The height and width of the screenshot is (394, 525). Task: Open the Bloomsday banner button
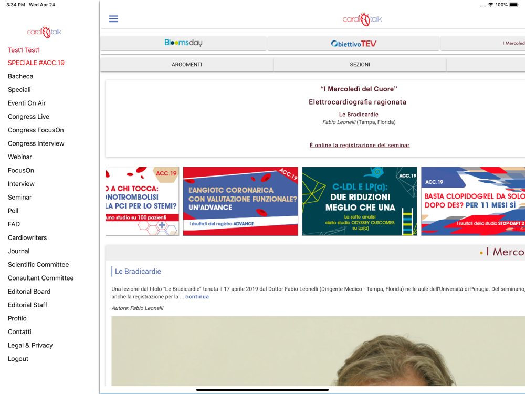click(x=183, y=43)
